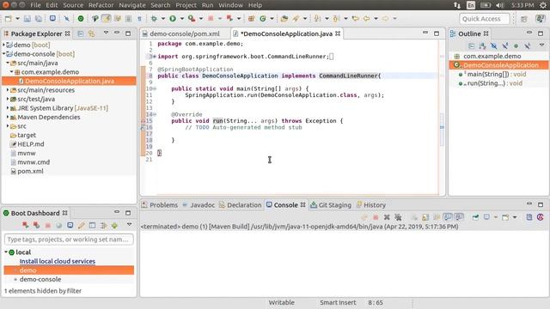Toggle Hide Non-Public Members in Outline toolbar
550x309 pixels.
pyautogui.click(x=516, y=45)
